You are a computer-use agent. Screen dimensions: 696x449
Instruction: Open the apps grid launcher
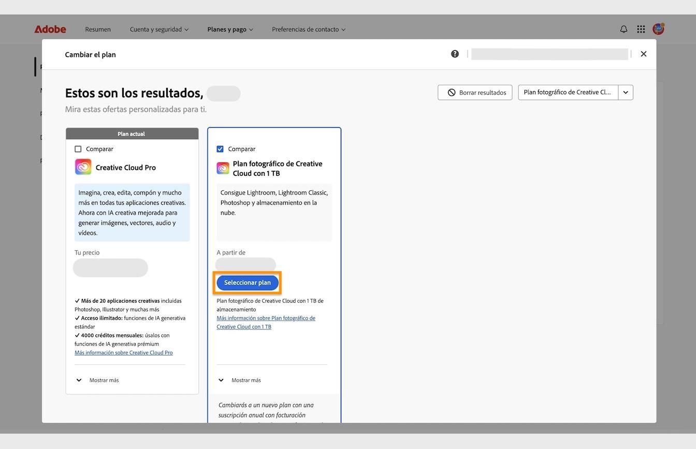(641, 29)
